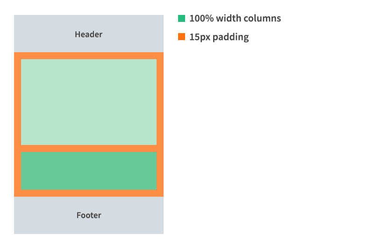Select the Header text label

tap(88, 34)
